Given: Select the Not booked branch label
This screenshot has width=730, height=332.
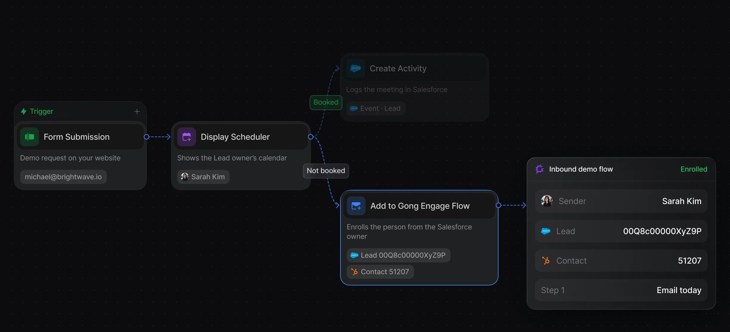Looking at the screenshot, I should point(326,171).
